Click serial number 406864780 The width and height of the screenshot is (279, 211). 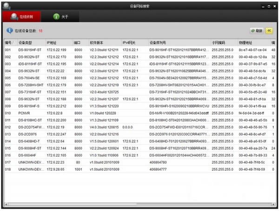pos(158,162)
